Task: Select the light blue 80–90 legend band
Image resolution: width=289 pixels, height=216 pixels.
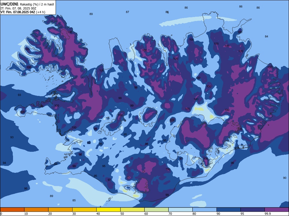Action: (205, 210)
